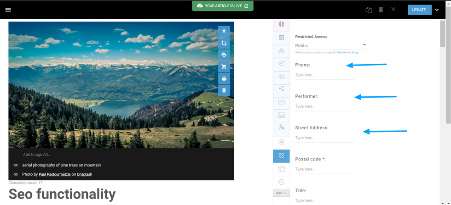Collapse the sidebar with LESS button

point(281,193)
